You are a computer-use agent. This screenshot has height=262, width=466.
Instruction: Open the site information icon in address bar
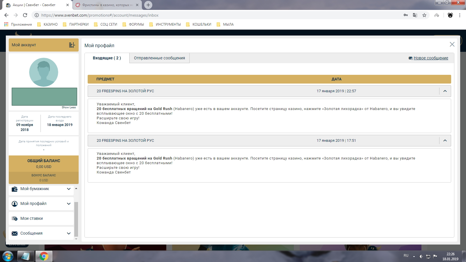coord(37,15)
